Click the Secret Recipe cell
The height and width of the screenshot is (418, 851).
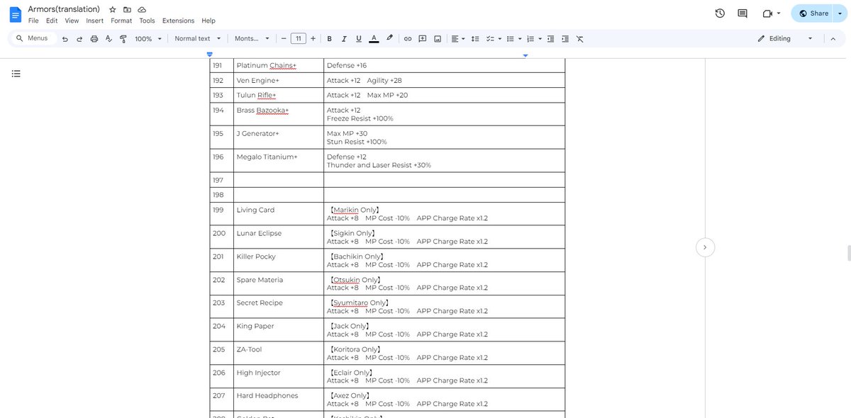point(279,307)
